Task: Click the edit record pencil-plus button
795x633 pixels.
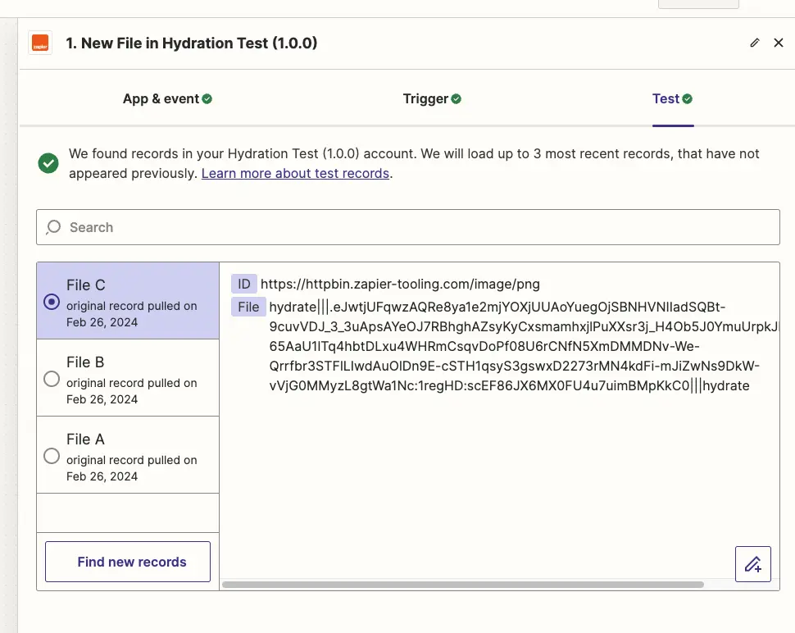Action: [753, 564]
